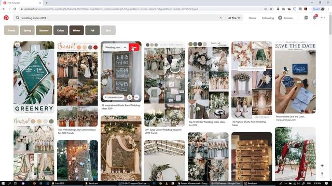Share the chalkboard wedding pin
The image size is (332, 186).
click(130, 97)
